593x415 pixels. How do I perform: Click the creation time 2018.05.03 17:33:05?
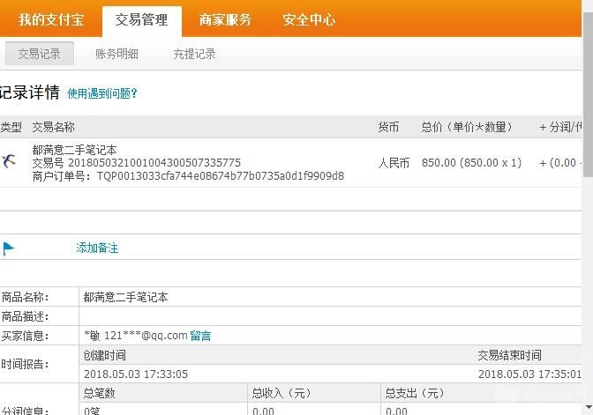pyautogui.click(x=136, y=374)
